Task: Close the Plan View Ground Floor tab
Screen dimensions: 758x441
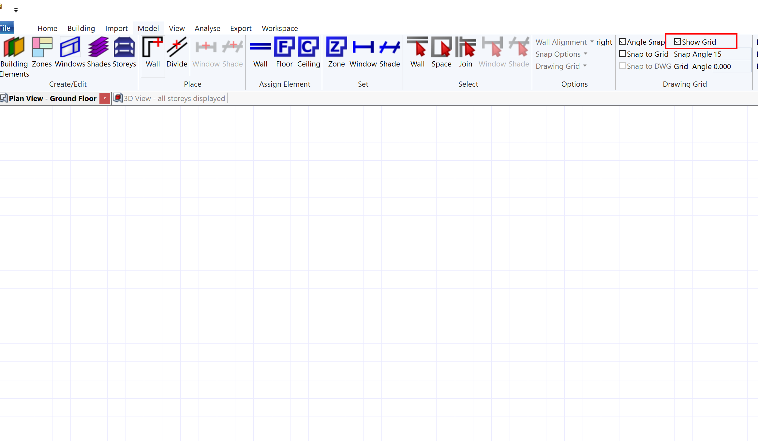Action: point(105,98)
